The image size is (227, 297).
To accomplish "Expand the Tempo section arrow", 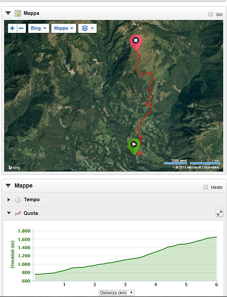I will [9, 200].
